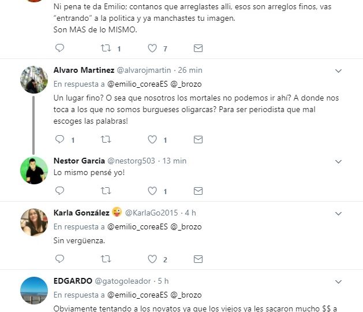The width and height of the screenshot is (363, 312).
Task: Like Nestor Garcia's tweet
Action: 152,191
